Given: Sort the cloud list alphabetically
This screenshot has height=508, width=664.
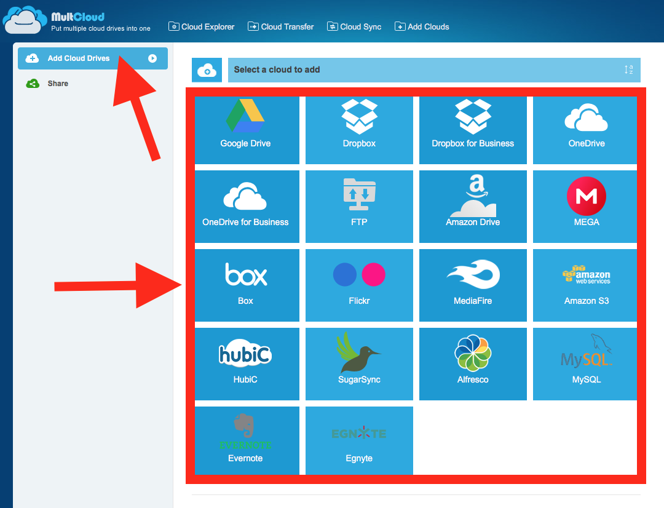Looking at the screenshot, I should pos(629,70).
